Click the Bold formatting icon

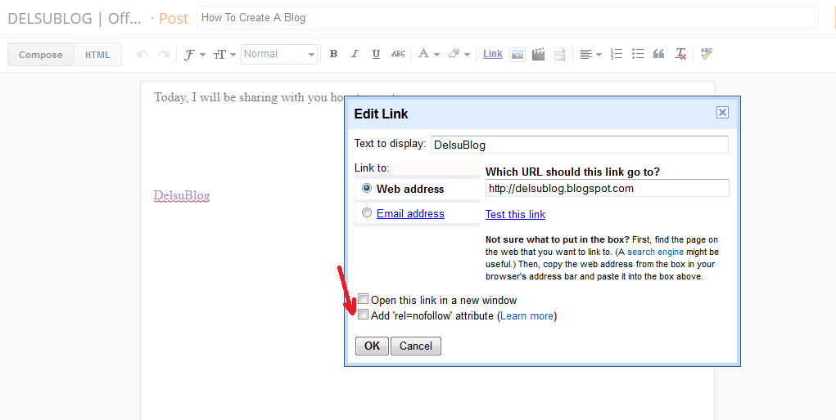click(333, 54)
